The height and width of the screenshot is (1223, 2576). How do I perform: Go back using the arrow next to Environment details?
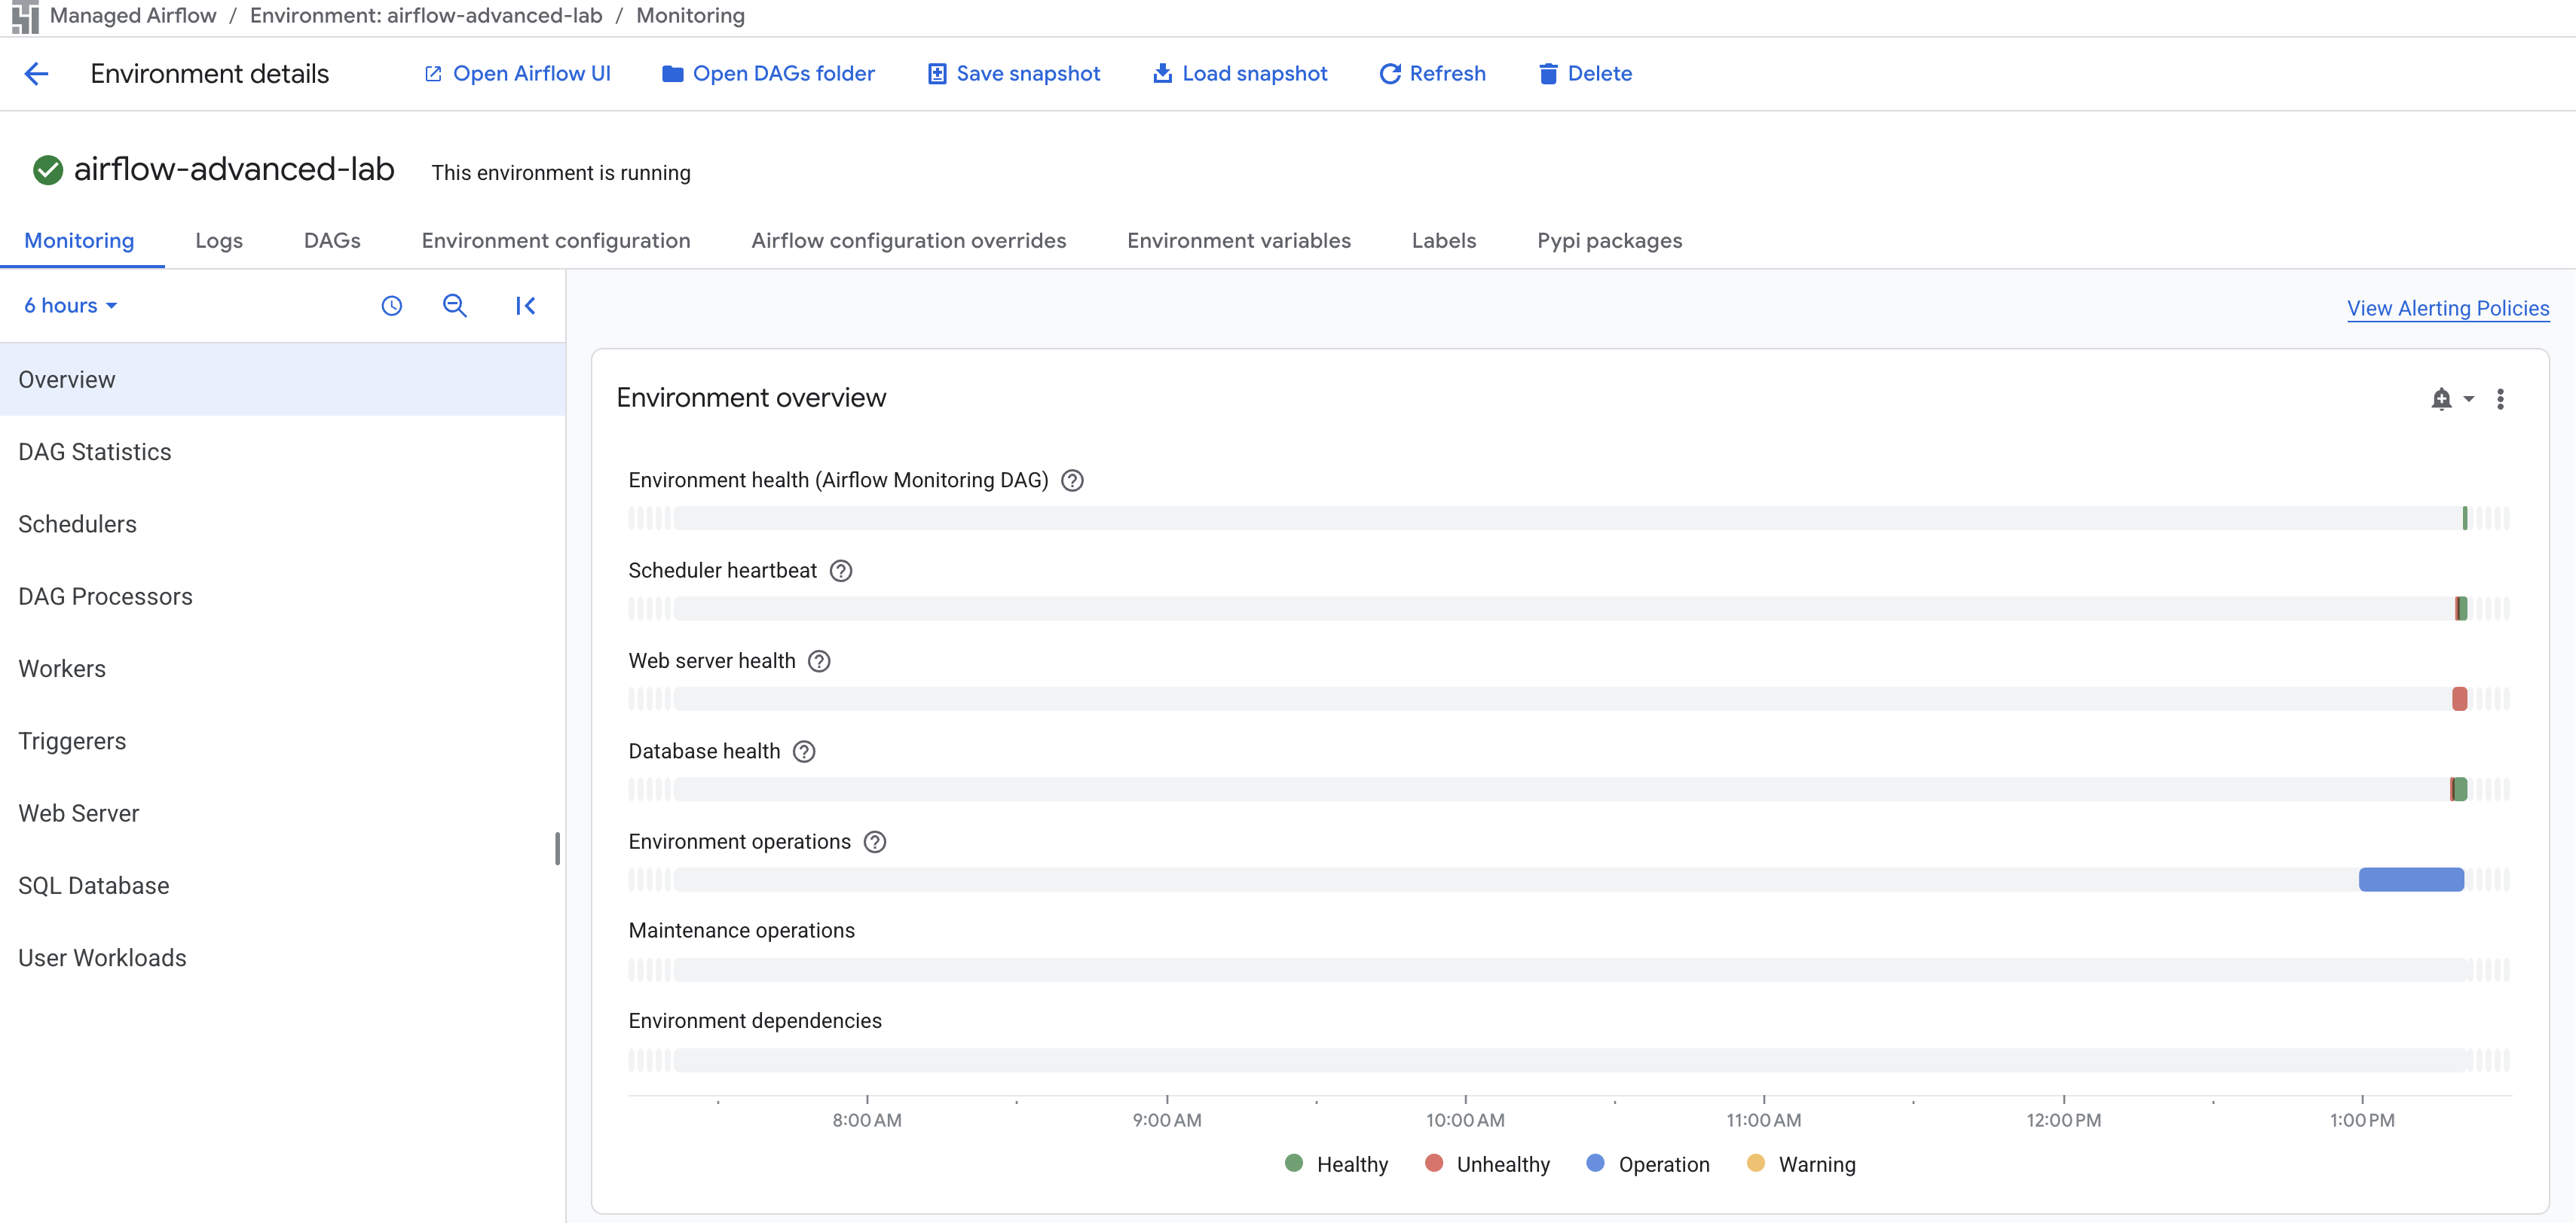tap(37, 73)
